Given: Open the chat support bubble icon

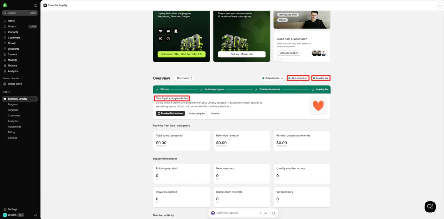Looking at the screenshot, I should pyautogui.click(x=430, y=207).
